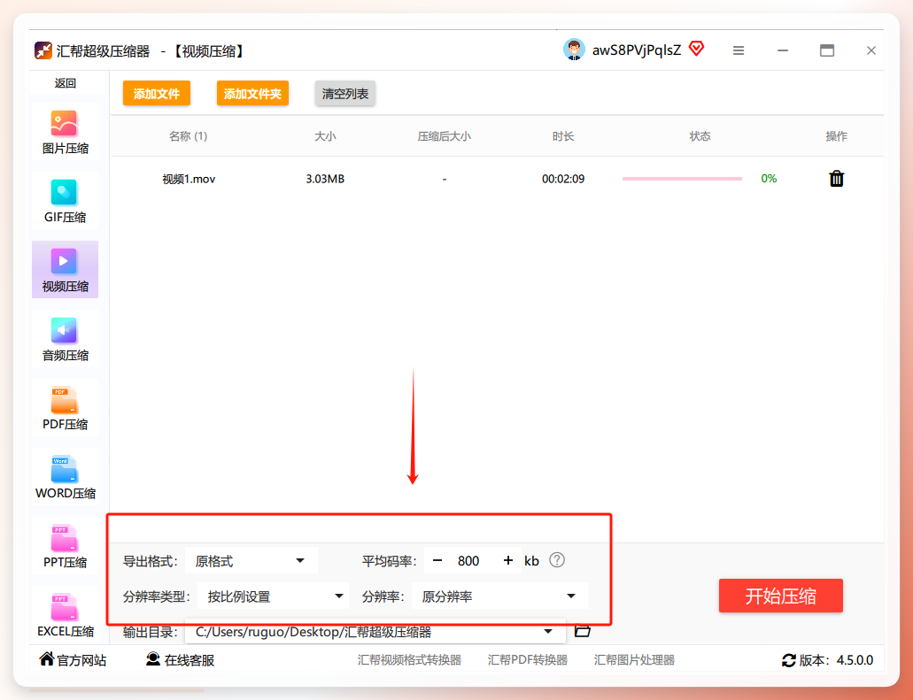Image resolution: width=913 pixels, height=700 pixels.
Task: Maximize the window
Action: [827, 50]
